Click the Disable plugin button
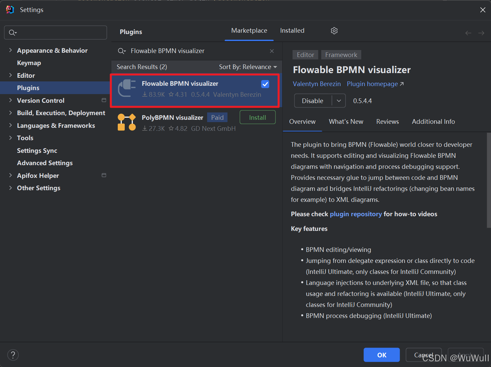491x367 pixels. pyautogui.click(x=313, y=101)
